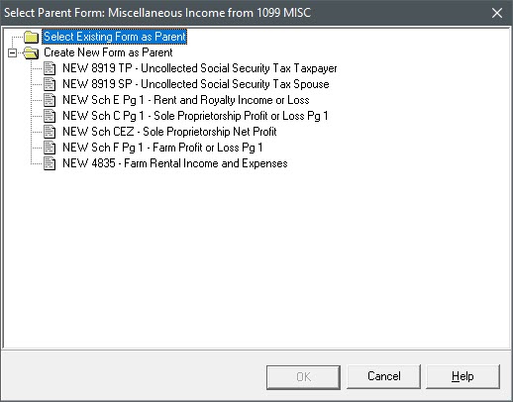This screenshot has width=513, height=402.
Task: Click document icon for NEW 8919 TP
Action: tap(50, 68)
